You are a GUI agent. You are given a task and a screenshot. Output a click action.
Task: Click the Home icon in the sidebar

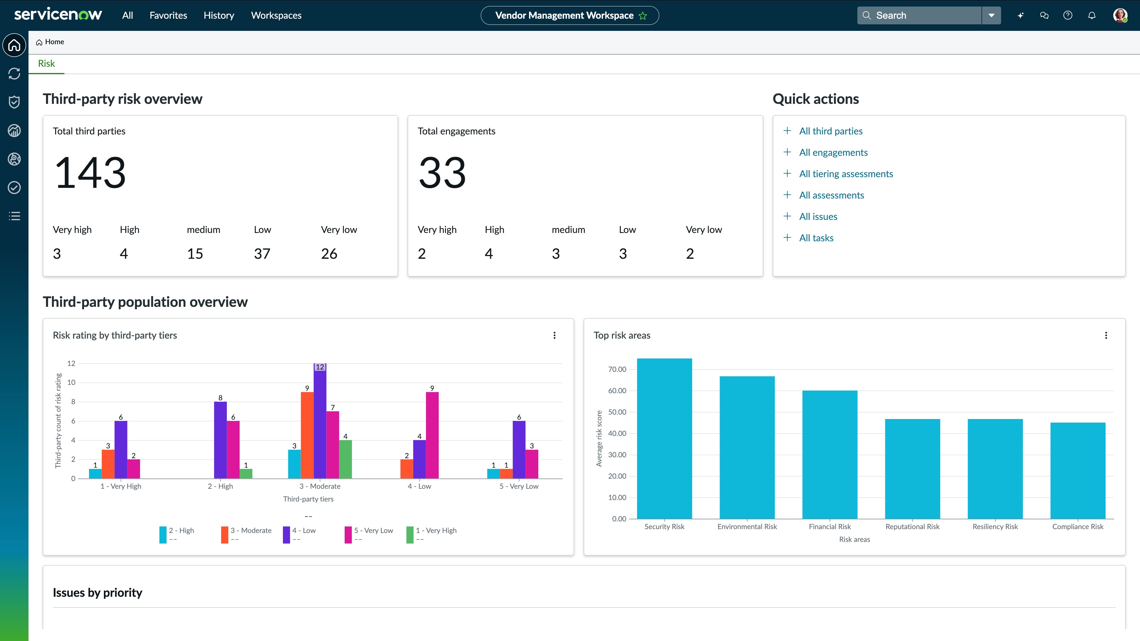click(14, 45)
